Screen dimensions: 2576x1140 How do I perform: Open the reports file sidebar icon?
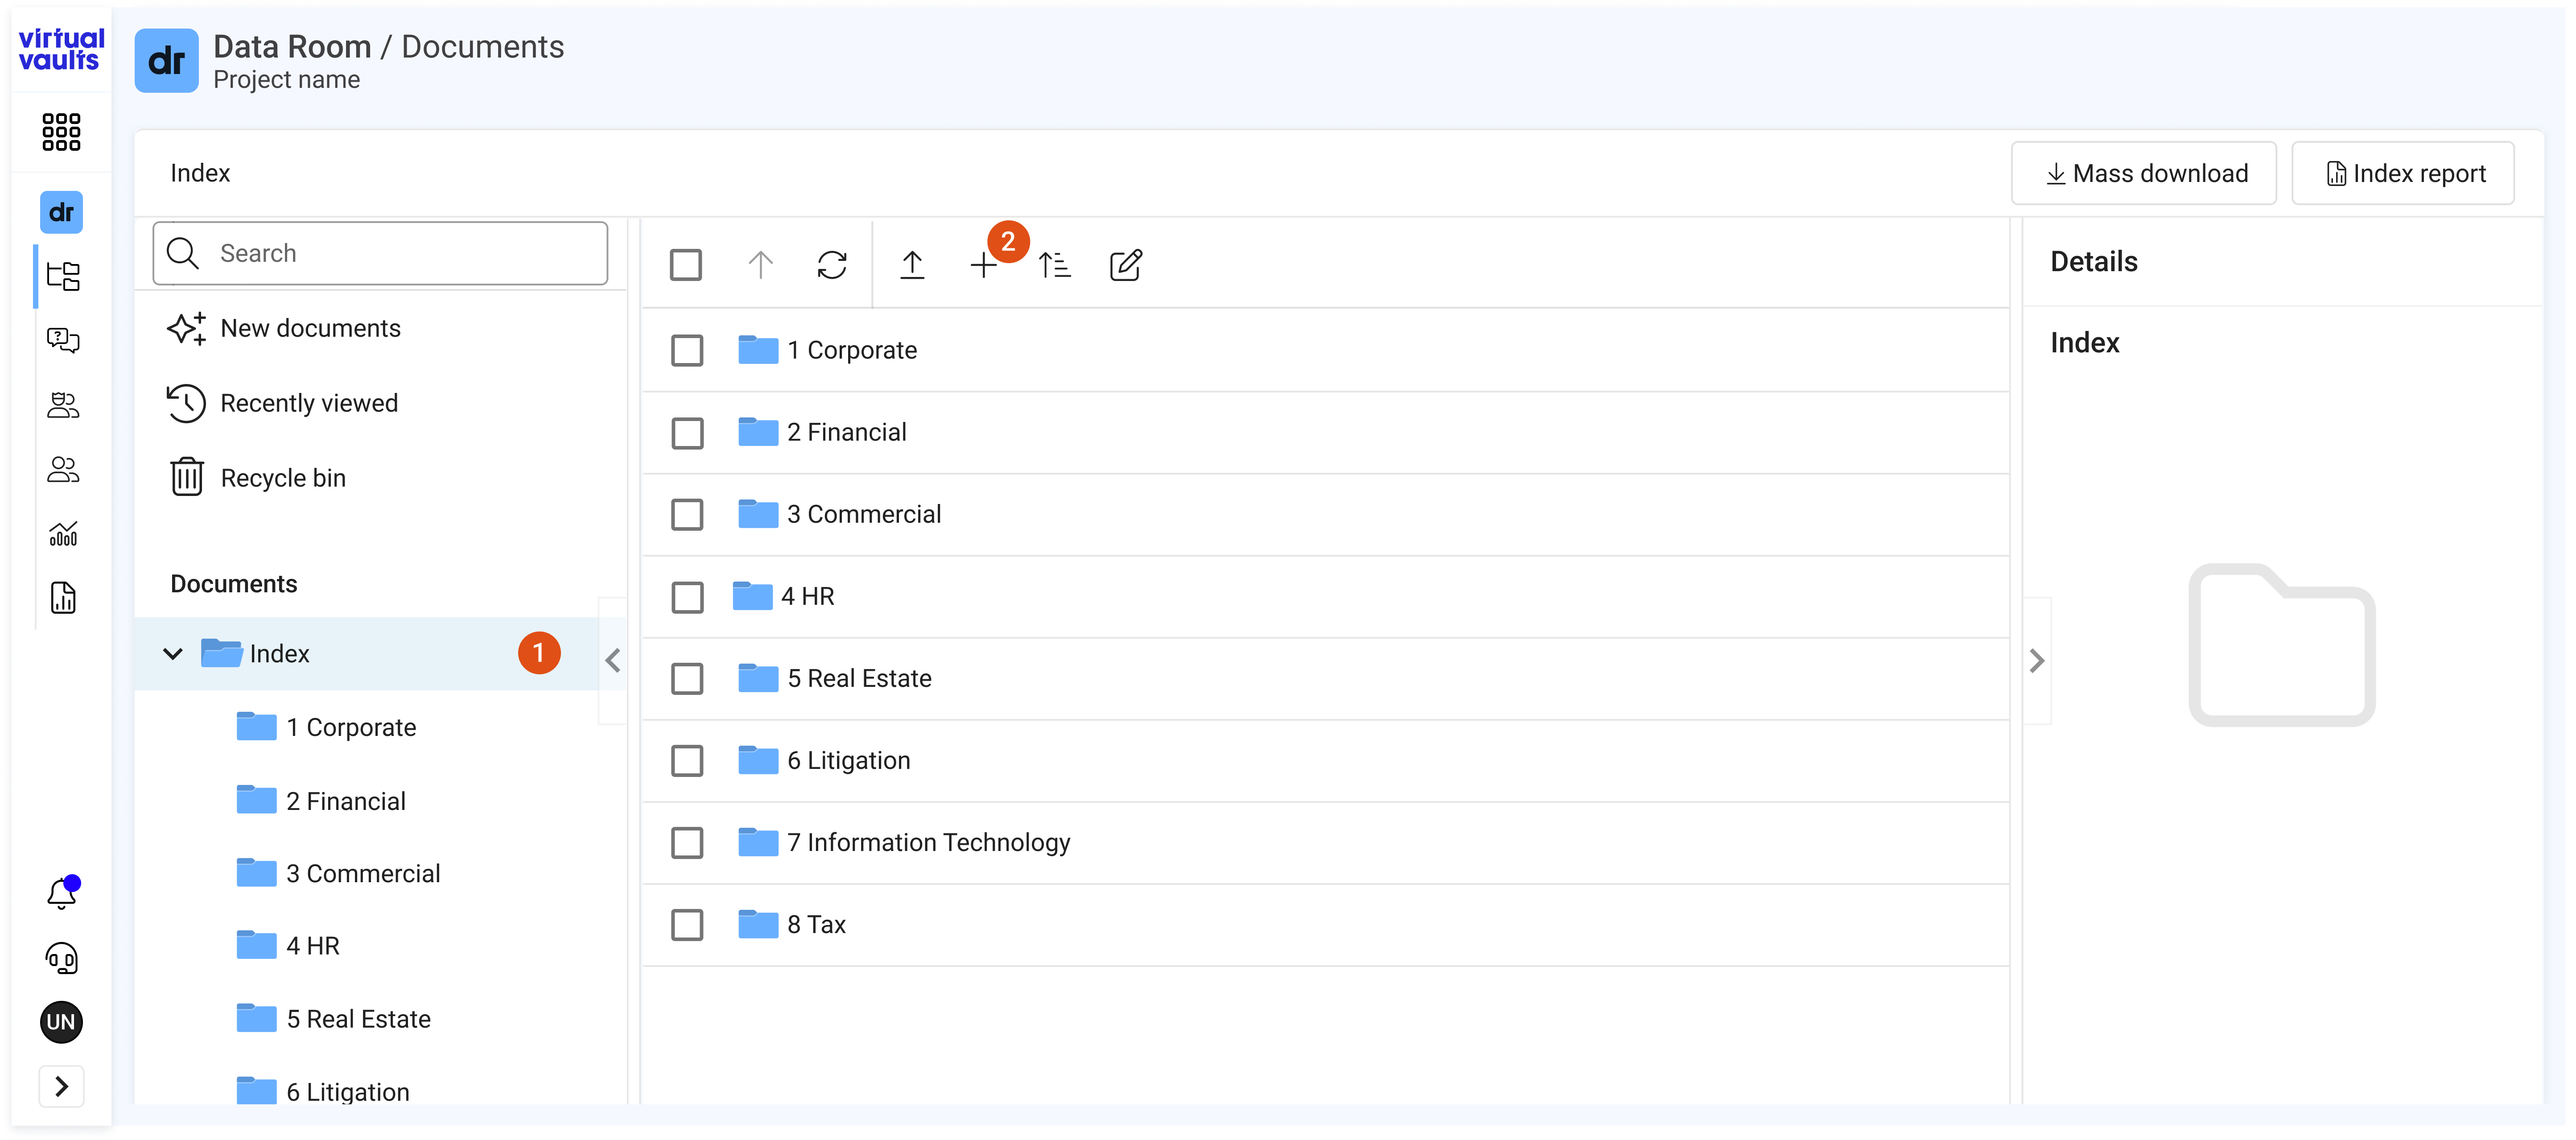(63, 598)
